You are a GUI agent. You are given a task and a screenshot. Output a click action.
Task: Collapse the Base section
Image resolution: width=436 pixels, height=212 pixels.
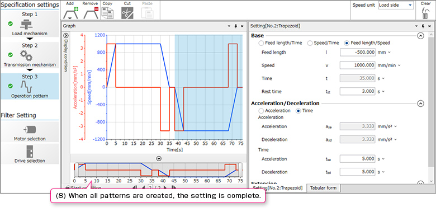pos(421,36)
